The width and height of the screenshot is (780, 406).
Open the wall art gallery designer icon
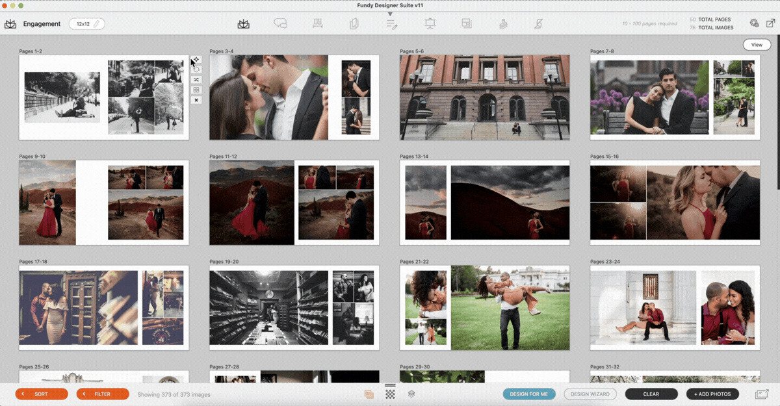pos(318,24)
